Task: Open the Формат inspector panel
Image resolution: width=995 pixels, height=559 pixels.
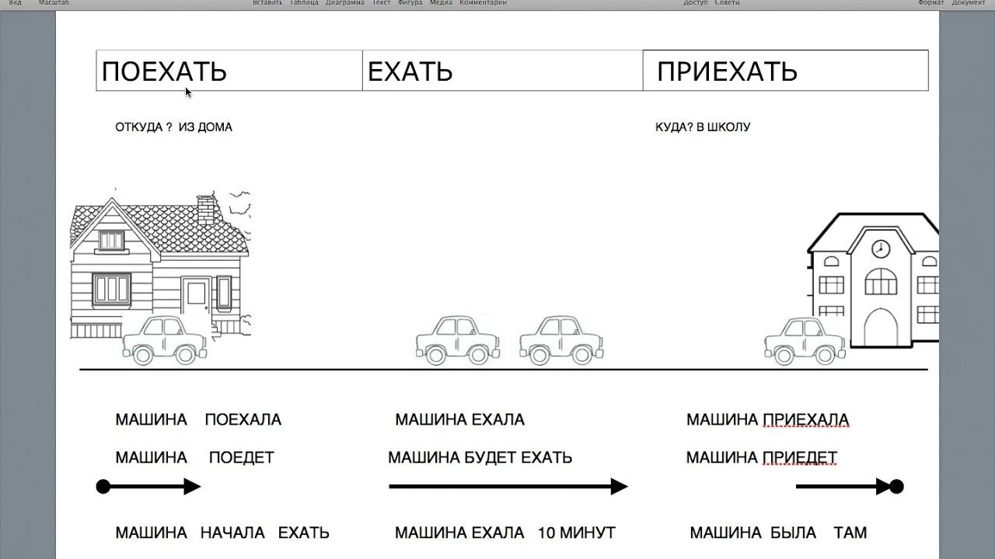Action: point(931,2)
